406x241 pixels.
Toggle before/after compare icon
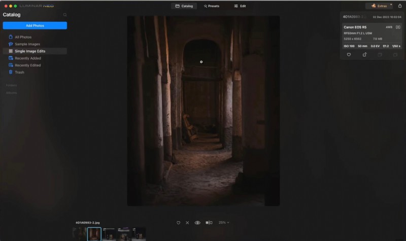(x=209, y=223)
